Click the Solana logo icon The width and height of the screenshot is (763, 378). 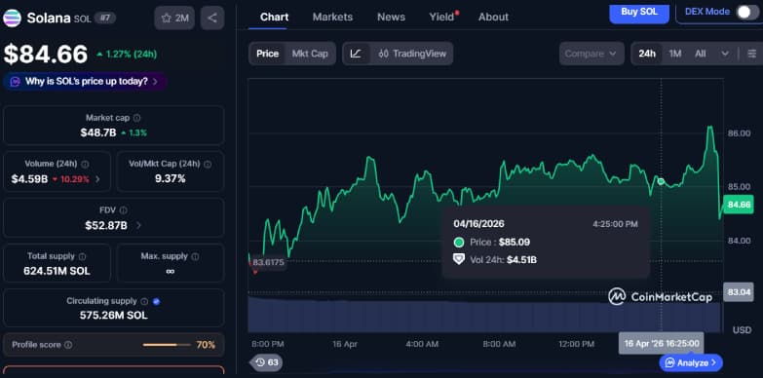point(12,18)
